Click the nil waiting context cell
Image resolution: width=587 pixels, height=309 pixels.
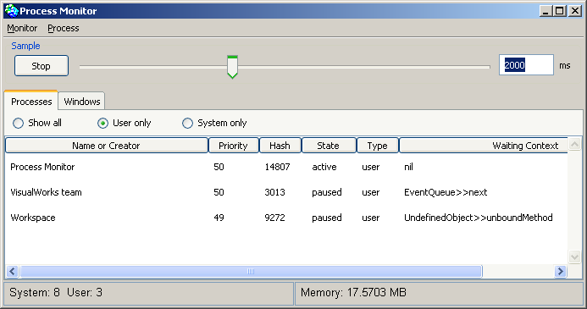(x=408, y=167)
